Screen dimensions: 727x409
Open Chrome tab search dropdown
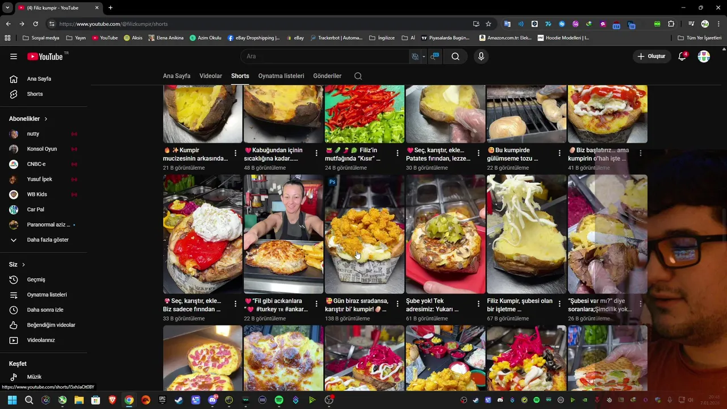7,7
